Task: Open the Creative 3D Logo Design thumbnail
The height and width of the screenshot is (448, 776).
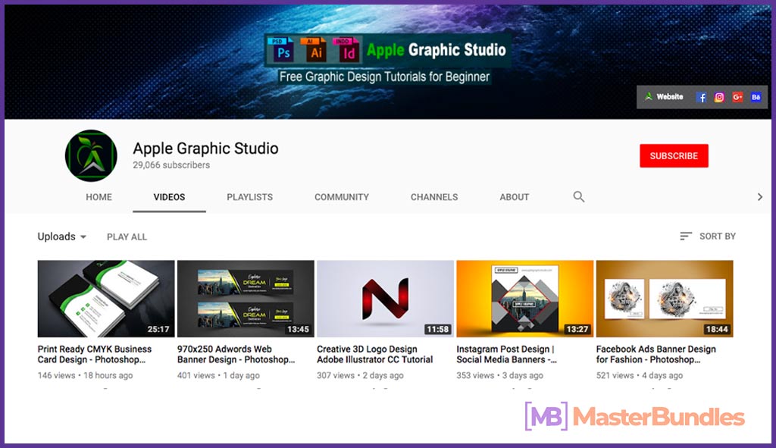Action: [385, 299]
